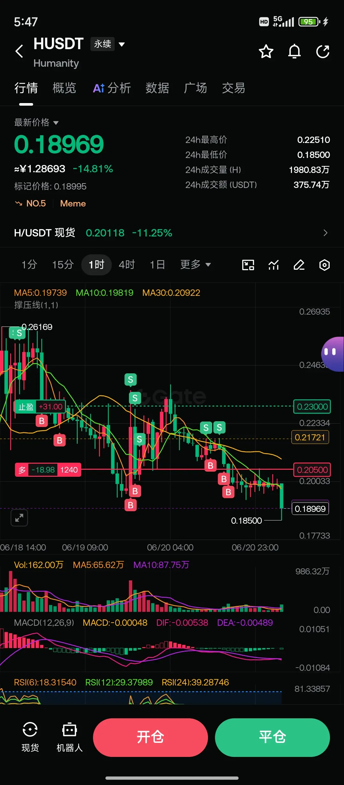Image resolution: width=344 pixels, height=785 pixels.
Task: Tap the 止盈 +31.00 take-profit label
Action: 40,407
